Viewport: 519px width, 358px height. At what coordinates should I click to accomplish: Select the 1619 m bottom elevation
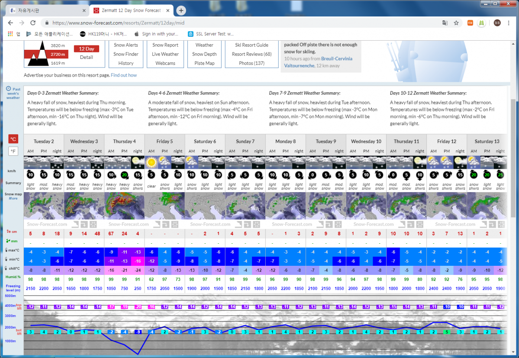(x=58, y=63)
